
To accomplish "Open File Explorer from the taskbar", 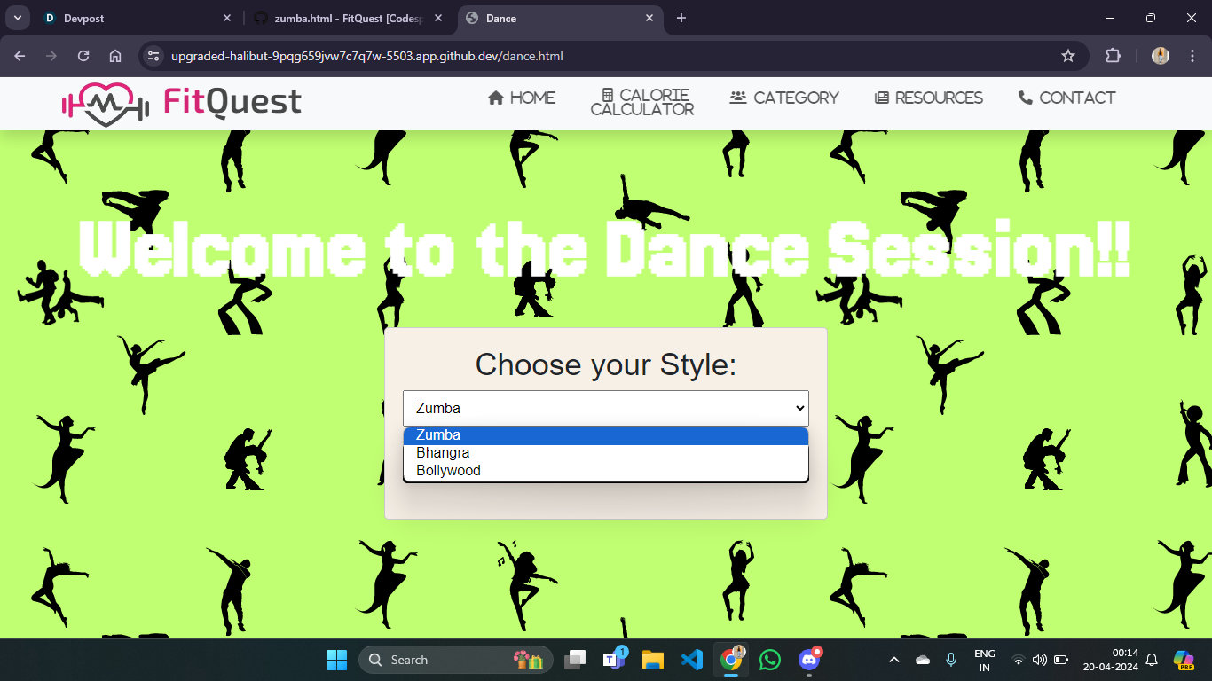I will (x=653, y=660).
